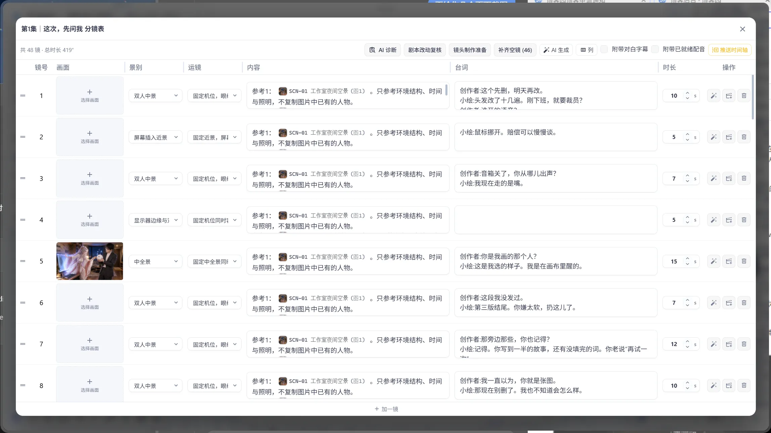The height and width of the screenshot is (433, 771).
Task: Open the 列 column settings button
Action: [587, 50]
